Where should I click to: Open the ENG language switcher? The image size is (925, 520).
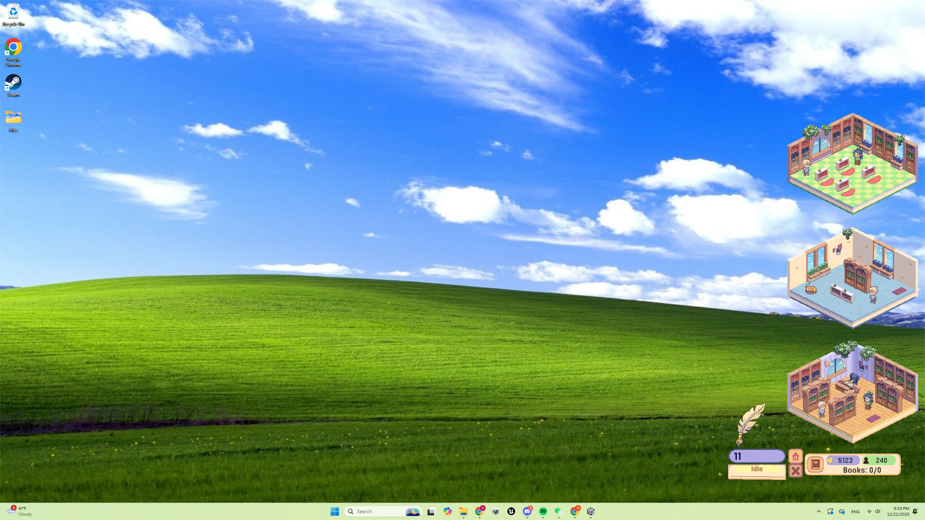855,511
